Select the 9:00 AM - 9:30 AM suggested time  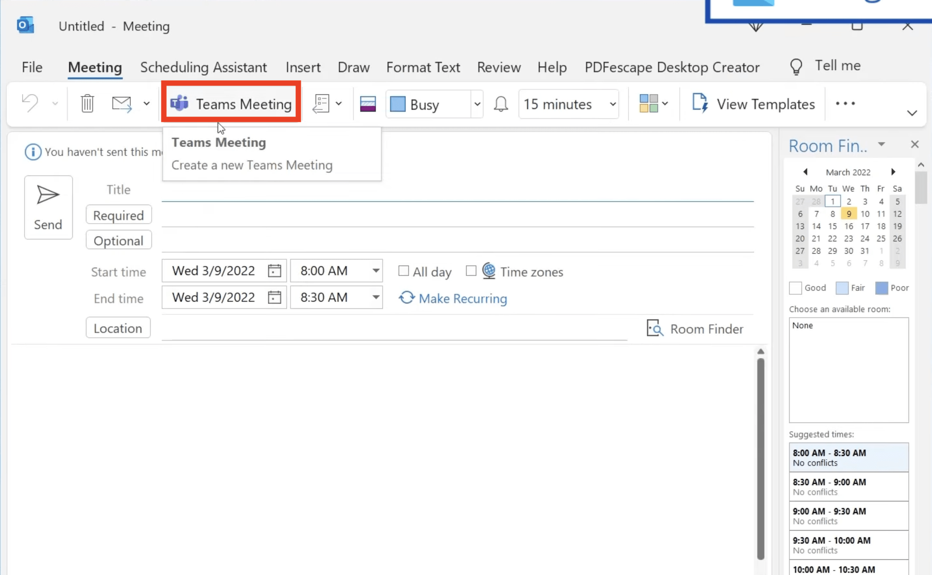(x=849, y=516)
